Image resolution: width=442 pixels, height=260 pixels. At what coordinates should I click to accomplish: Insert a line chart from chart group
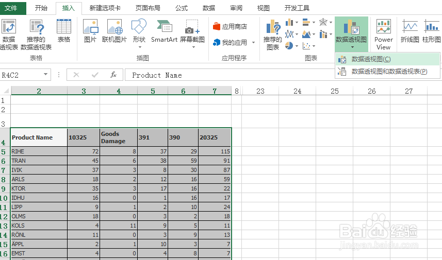pos(289,34)
